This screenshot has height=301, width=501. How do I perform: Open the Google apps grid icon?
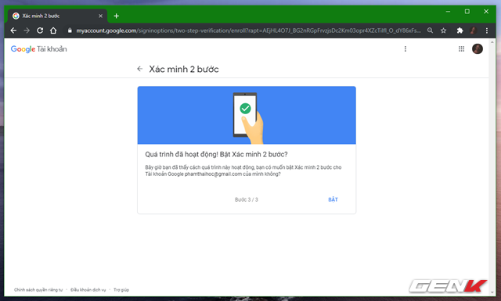pyautogui.click(x=461, y=48)
